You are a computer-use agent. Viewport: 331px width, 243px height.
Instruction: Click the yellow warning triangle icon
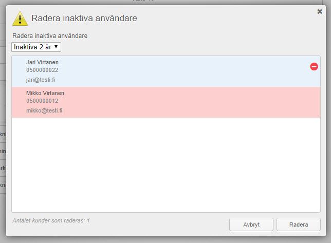point(20,19)
